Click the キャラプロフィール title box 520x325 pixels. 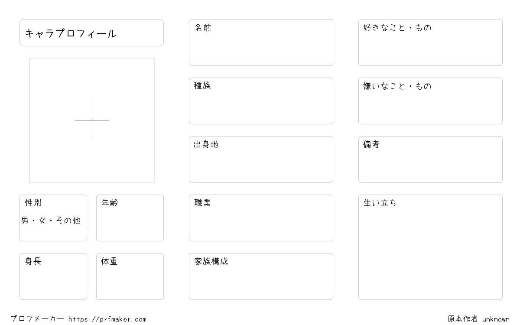pos(91,32)
